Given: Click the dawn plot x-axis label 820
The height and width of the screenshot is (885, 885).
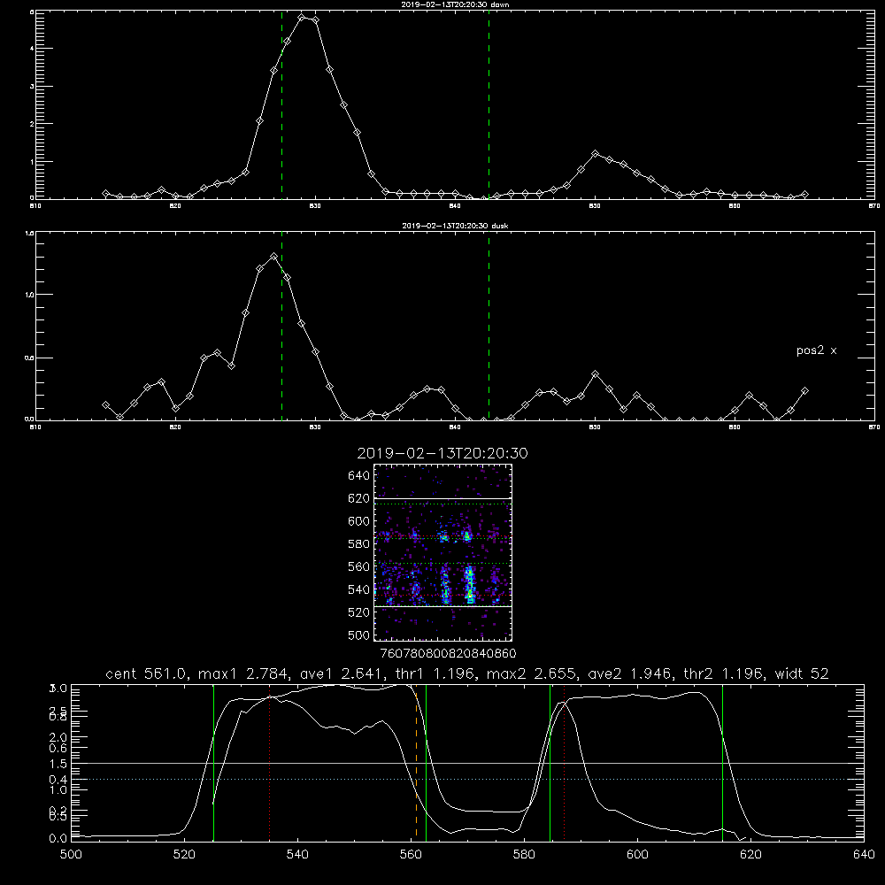Looking at the screenshot, I should [x=175, y=206].
